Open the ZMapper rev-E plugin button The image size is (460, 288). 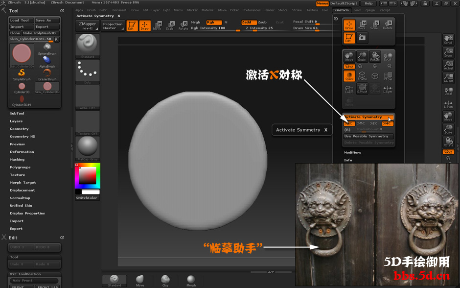[x=88, y=26]
